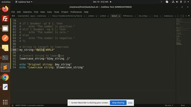Open the Edit menu

[x=19, y=12]
